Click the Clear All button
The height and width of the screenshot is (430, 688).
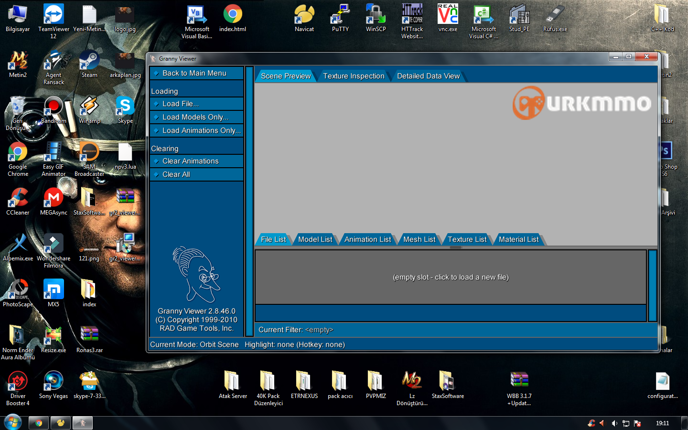pos(196,174)
